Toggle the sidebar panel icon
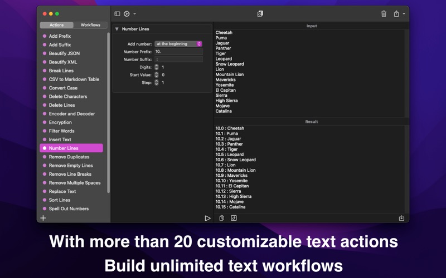This screenshot has width=446, height=278. 117,13
